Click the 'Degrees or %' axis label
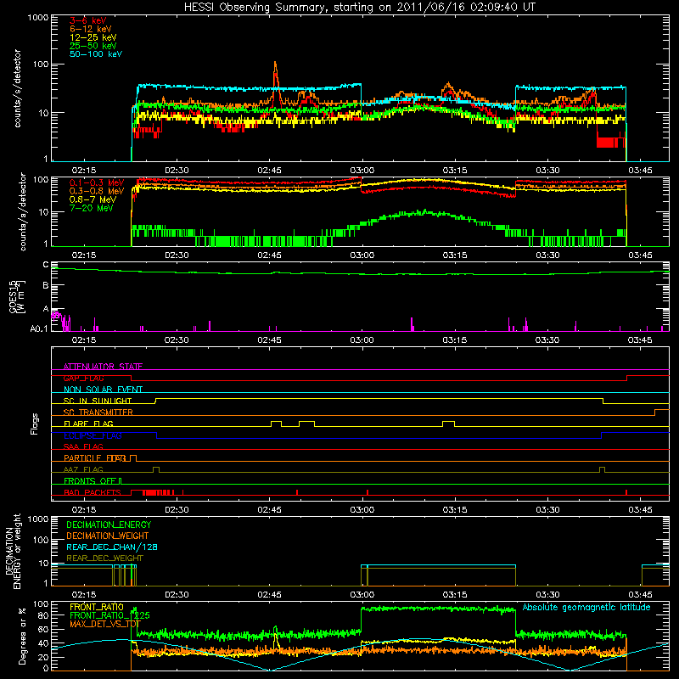The image size is (679, 679). click(x=22, y=636)
